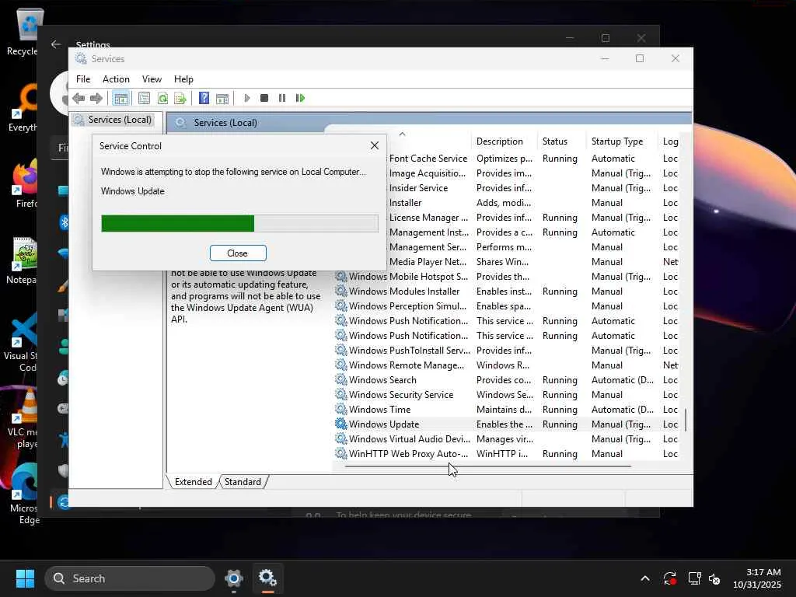This screenshot has height=597, width=796.
Task: Open the Help toolbar icon
Action: click(204, 98)
